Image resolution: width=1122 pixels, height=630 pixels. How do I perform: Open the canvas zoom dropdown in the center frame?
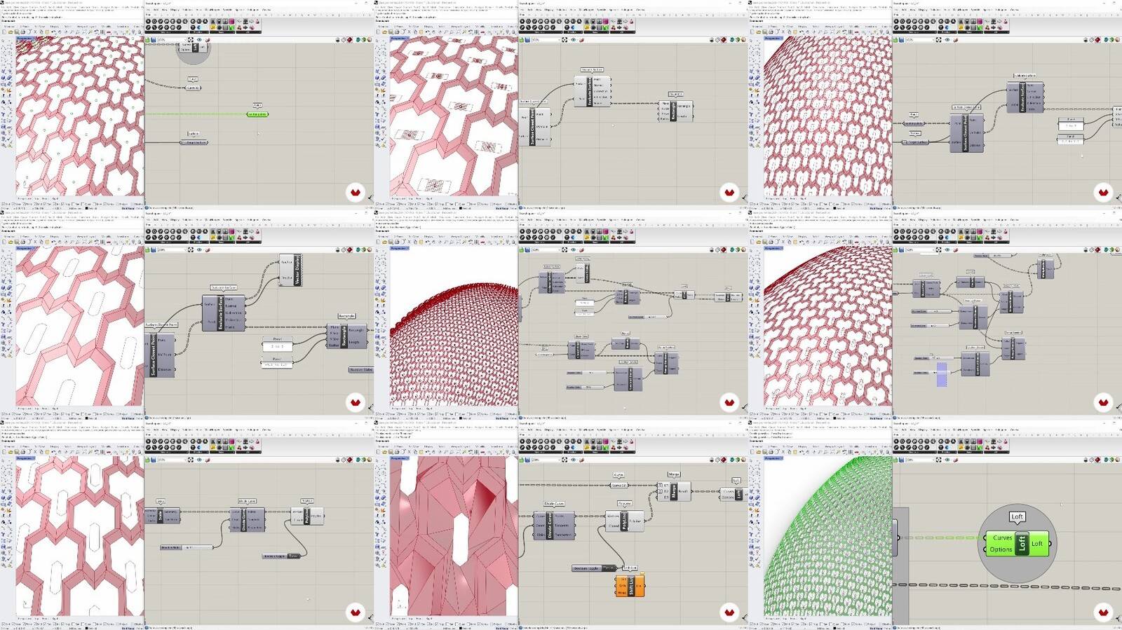pyautogui.click(x=548, y=249)
